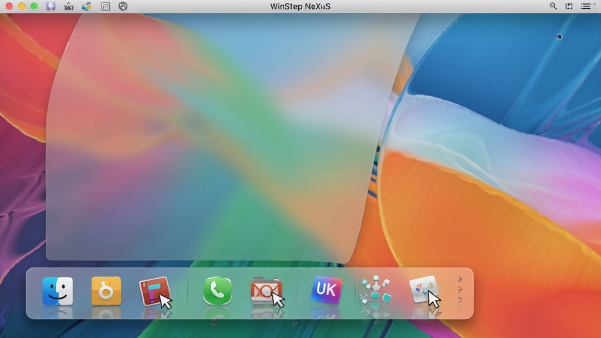601x338 pixels.
Task: Click the gray globe icon in title bar
Action: (x=123, y=6)
